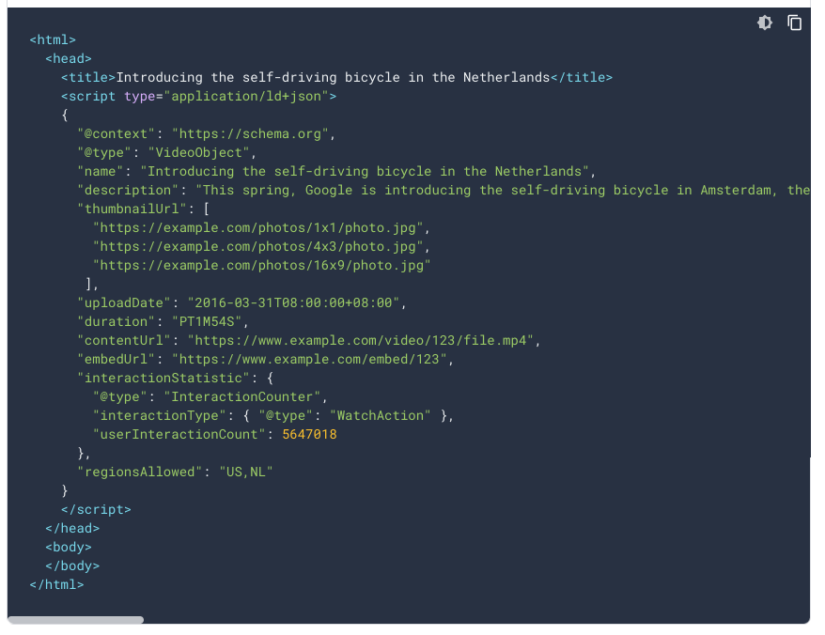This screenshot has height=635, width=825.
Task: Click the closing script tag
Action: [x=96, y=510]
